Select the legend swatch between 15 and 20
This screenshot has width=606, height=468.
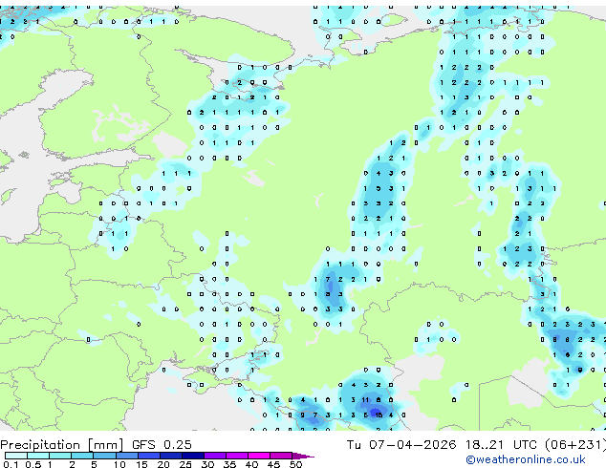(149, 456)
